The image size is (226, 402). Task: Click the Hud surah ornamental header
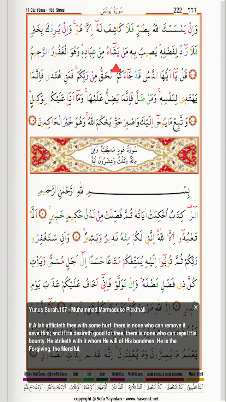pyautogui.click(x=114, y=155)
